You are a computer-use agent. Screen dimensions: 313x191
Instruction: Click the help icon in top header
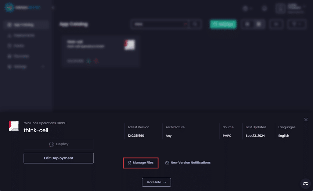coord(265,8)
